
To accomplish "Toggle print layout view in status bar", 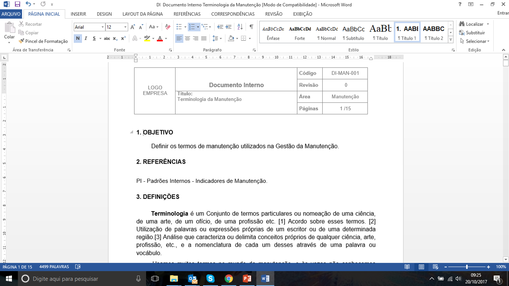I will (x=421, y=267).
